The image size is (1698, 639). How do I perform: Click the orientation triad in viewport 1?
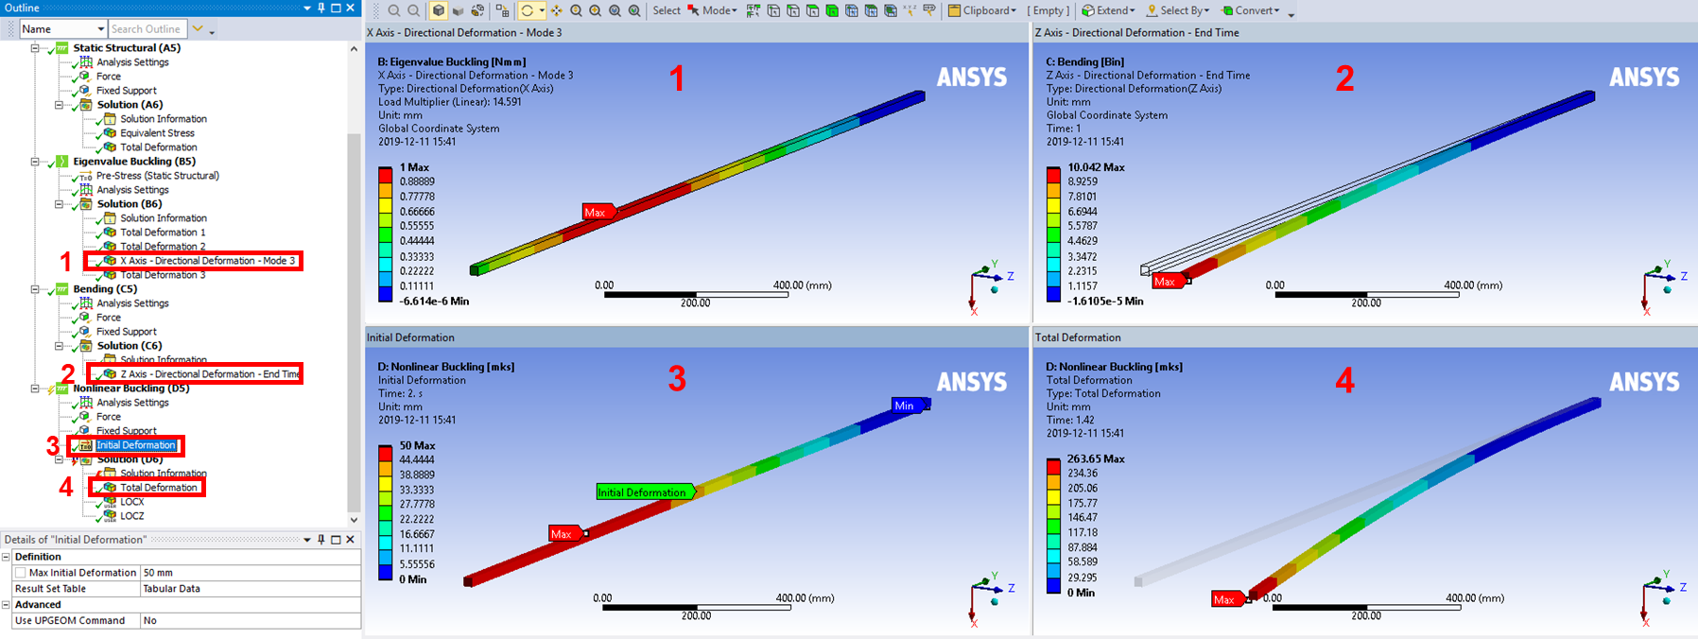coord(991,285)
